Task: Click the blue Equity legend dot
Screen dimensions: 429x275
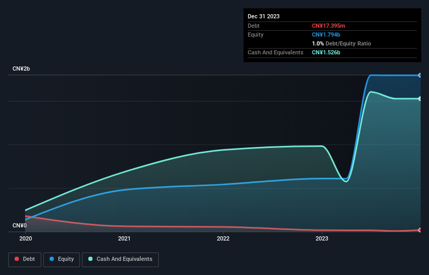Action: pos(52,259)
